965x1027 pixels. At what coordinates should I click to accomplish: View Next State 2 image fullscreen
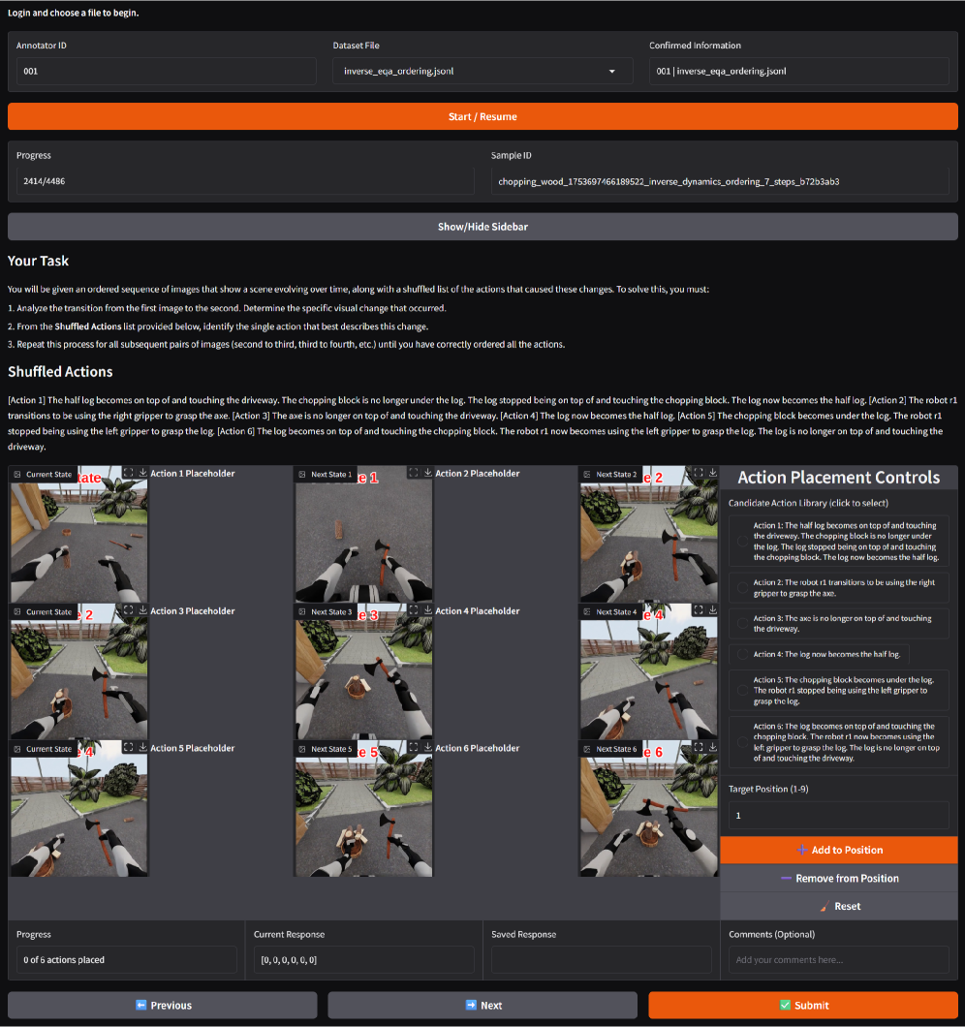coord(698,473)
